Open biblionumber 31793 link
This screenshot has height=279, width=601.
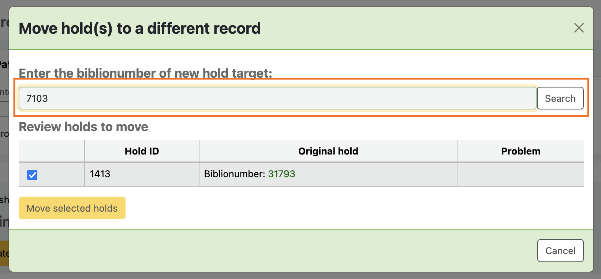click(x=281, y=174)
